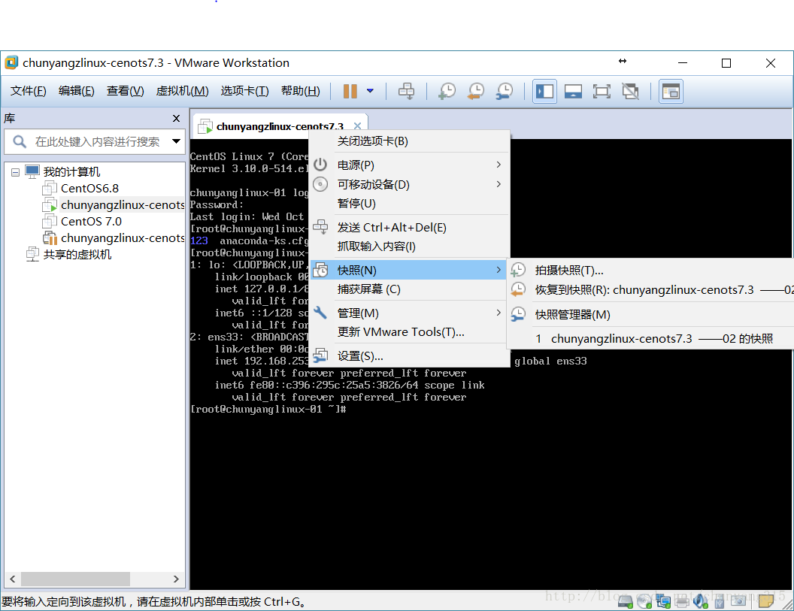Image resolution: width=794 pixels, height=611 pixels.
Task: Choose 恢复到快照(R) in snapshot submenu
Action: (x=650, y=290)
